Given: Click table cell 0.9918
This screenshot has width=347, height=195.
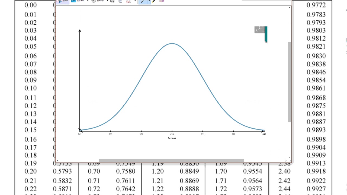Looking at the screenshot, I should (x=316, y=171).
